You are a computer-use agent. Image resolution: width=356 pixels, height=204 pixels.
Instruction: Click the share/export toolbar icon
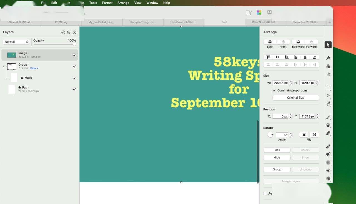click(x=248, y=13)
